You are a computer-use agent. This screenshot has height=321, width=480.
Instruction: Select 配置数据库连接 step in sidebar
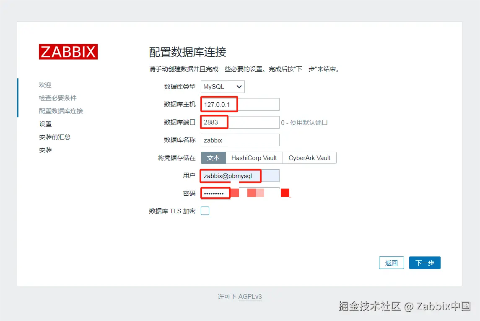click(61, 111)
